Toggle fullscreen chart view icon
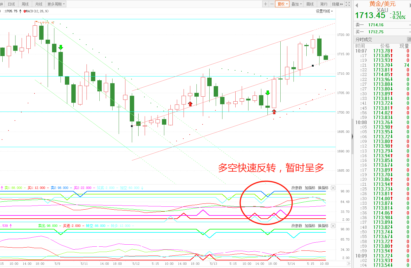This screenshot has width=411, height=268. (x=348, y=4)
